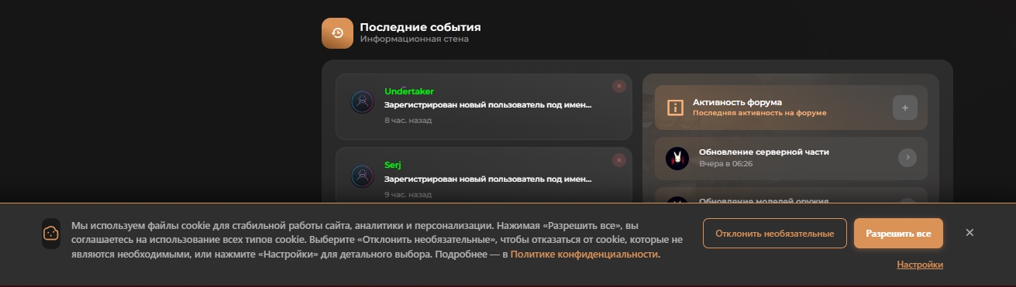Click the Serj username
Image resolution: width=1016 pixels, height=287 pixels.
coord(393,165)
